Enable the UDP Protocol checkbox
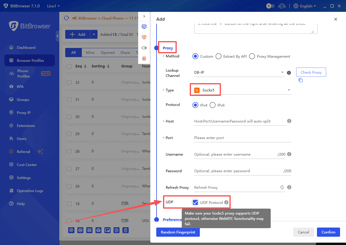Image resolution: width=346 pixels, height=245 pixels. [x=195, y=202]
